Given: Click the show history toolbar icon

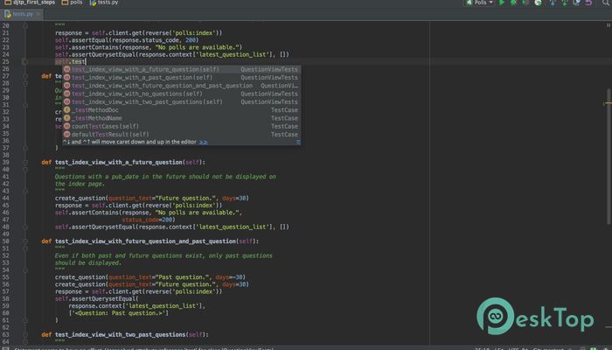Looking at the screenshot, I should click(x=576, y=3).
